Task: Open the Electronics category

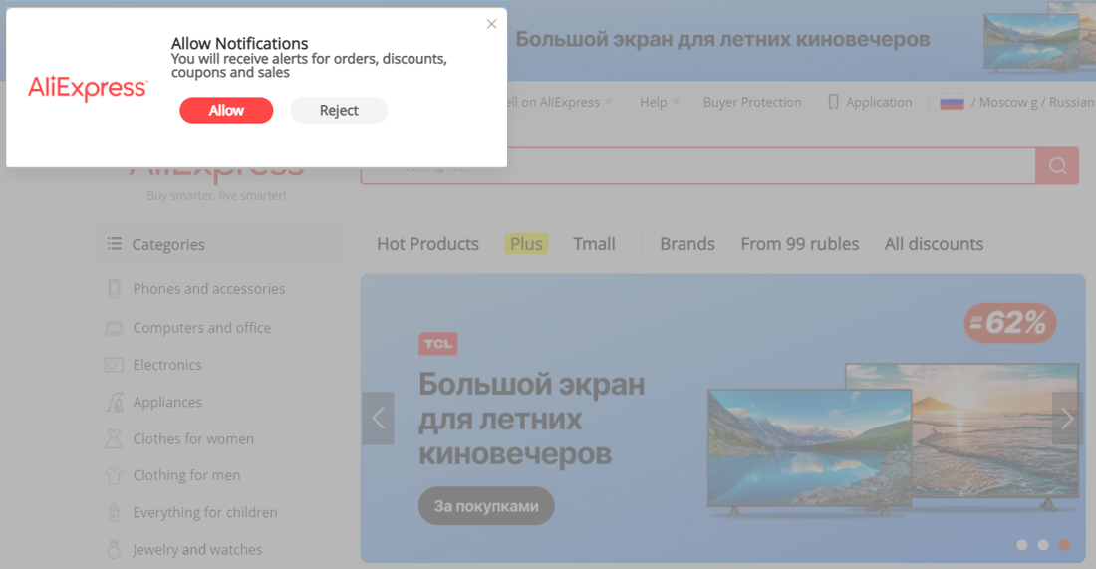Action: click(x=167, y=365)
